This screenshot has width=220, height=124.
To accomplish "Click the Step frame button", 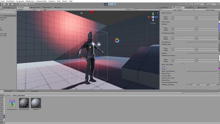I will pos(114,4).
